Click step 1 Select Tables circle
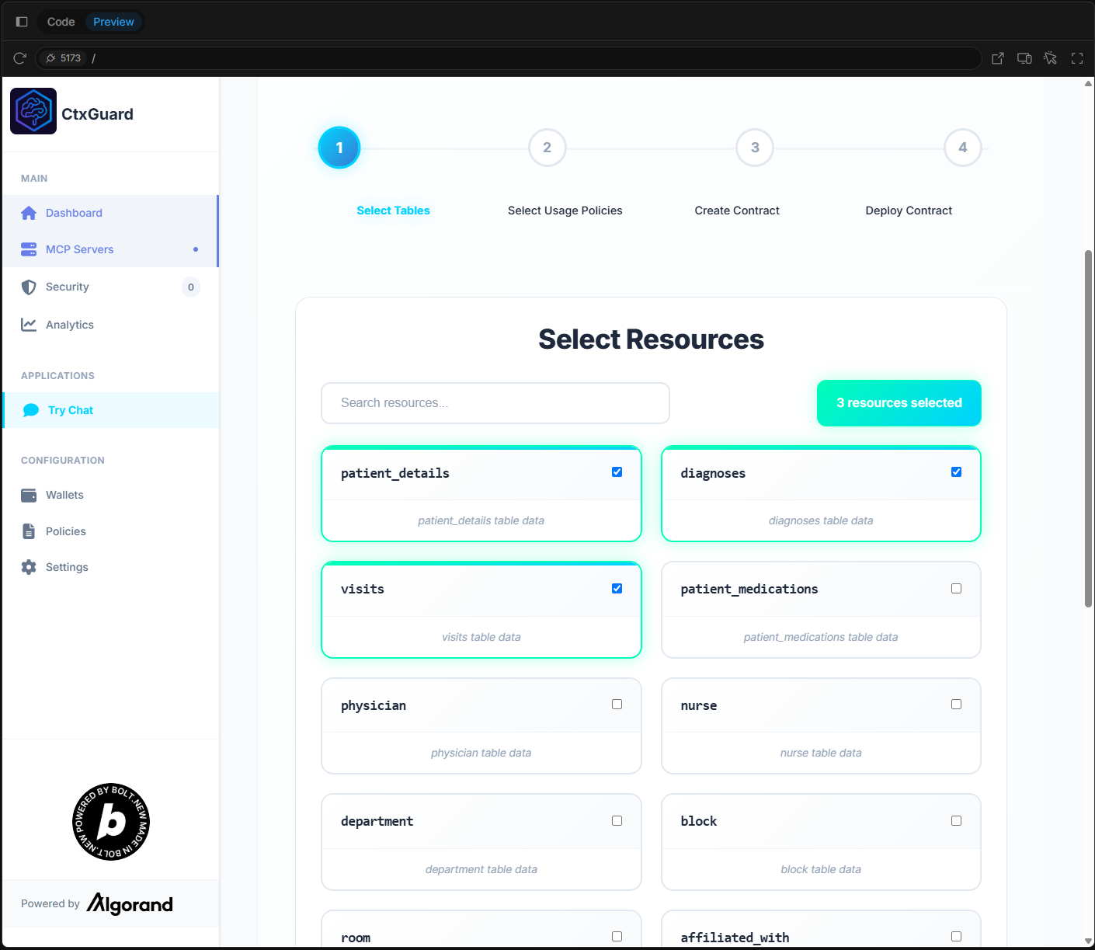 point(339,148)
